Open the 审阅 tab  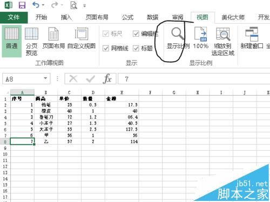pyautogui.click(x=178, y=17)
